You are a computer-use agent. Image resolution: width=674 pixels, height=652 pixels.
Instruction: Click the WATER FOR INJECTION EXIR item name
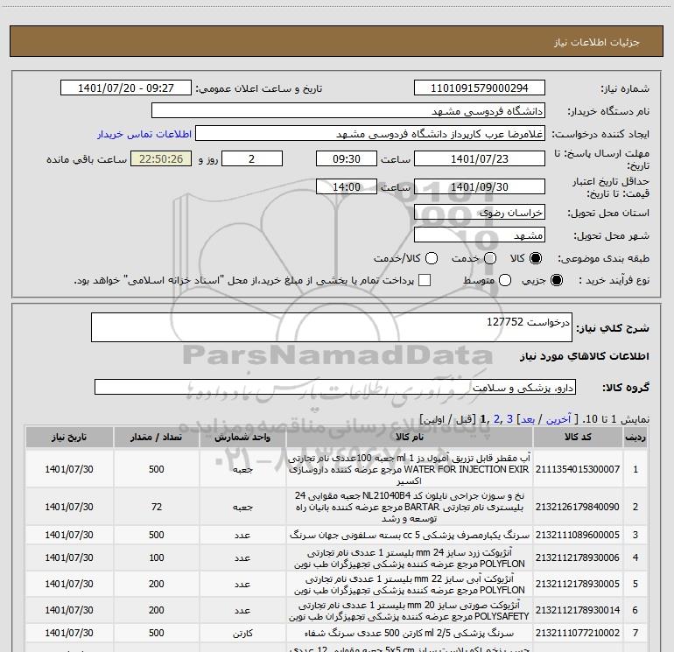410,469
